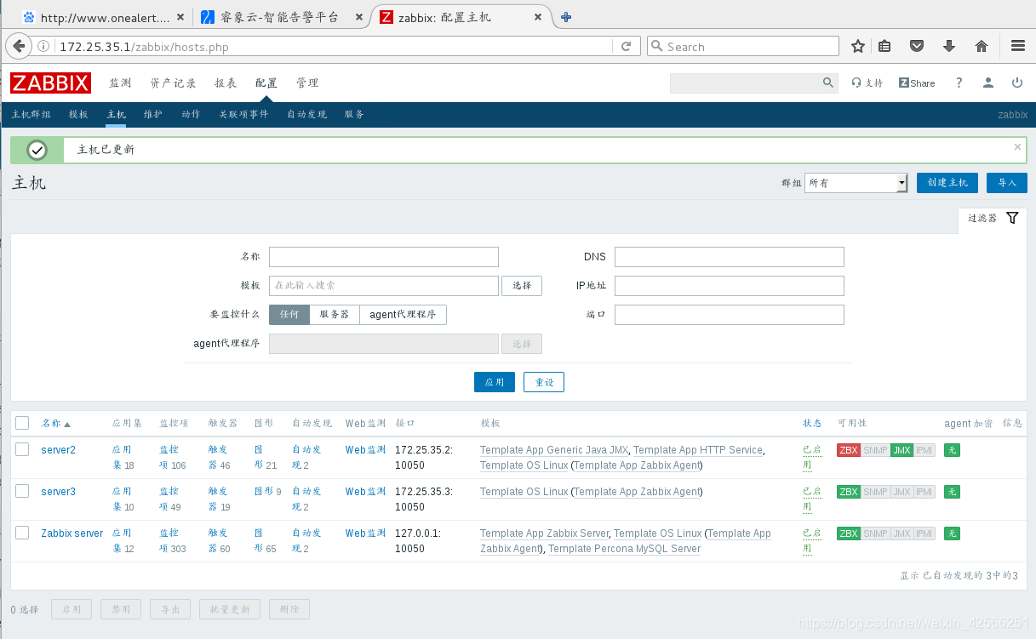Click 选择 button beside 模板 field

[x=522, y=286]
